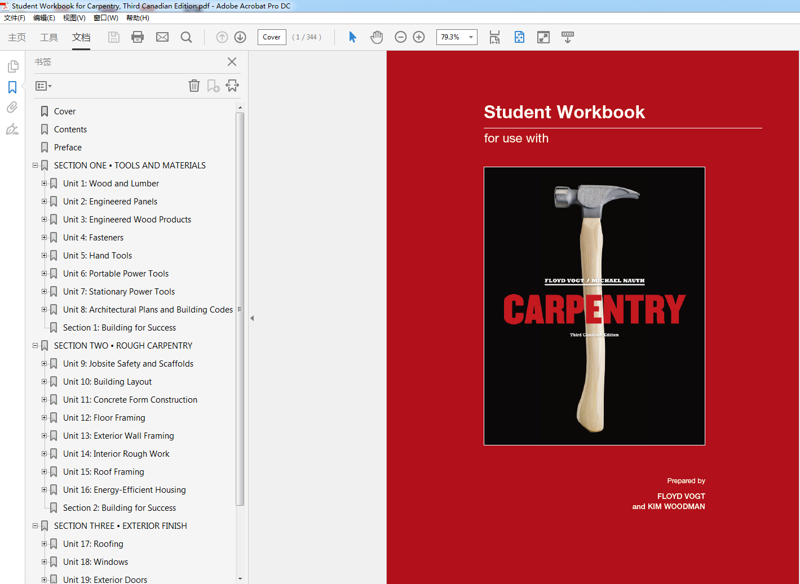Find current bookmark icon
Screen dimensions: 800x584
point(232,86)
